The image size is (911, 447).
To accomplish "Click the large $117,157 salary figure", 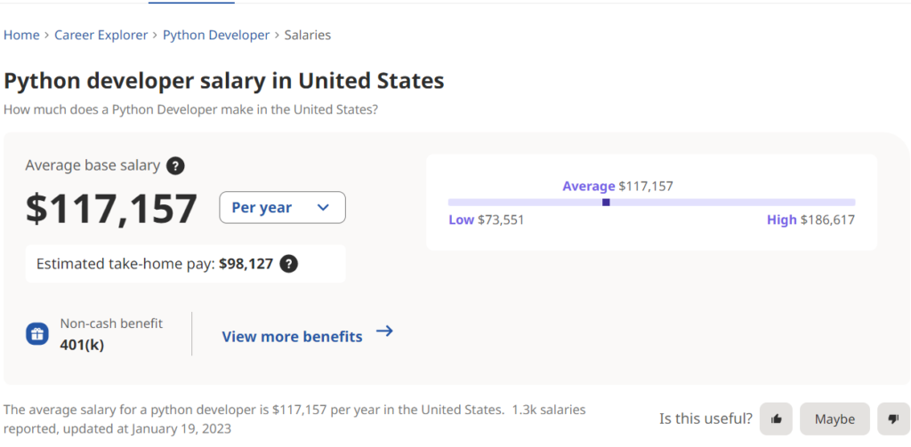I will tap(111, 210).
